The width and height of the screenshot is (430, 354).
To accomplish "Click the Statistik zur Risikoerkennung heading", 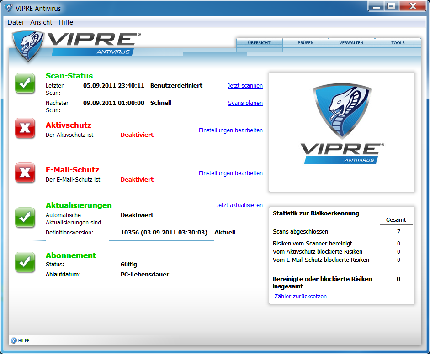I will 316,213.
